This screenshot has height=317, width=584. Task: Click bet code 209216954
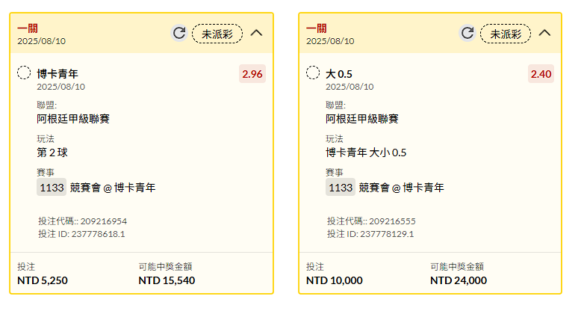click(104, 221)
